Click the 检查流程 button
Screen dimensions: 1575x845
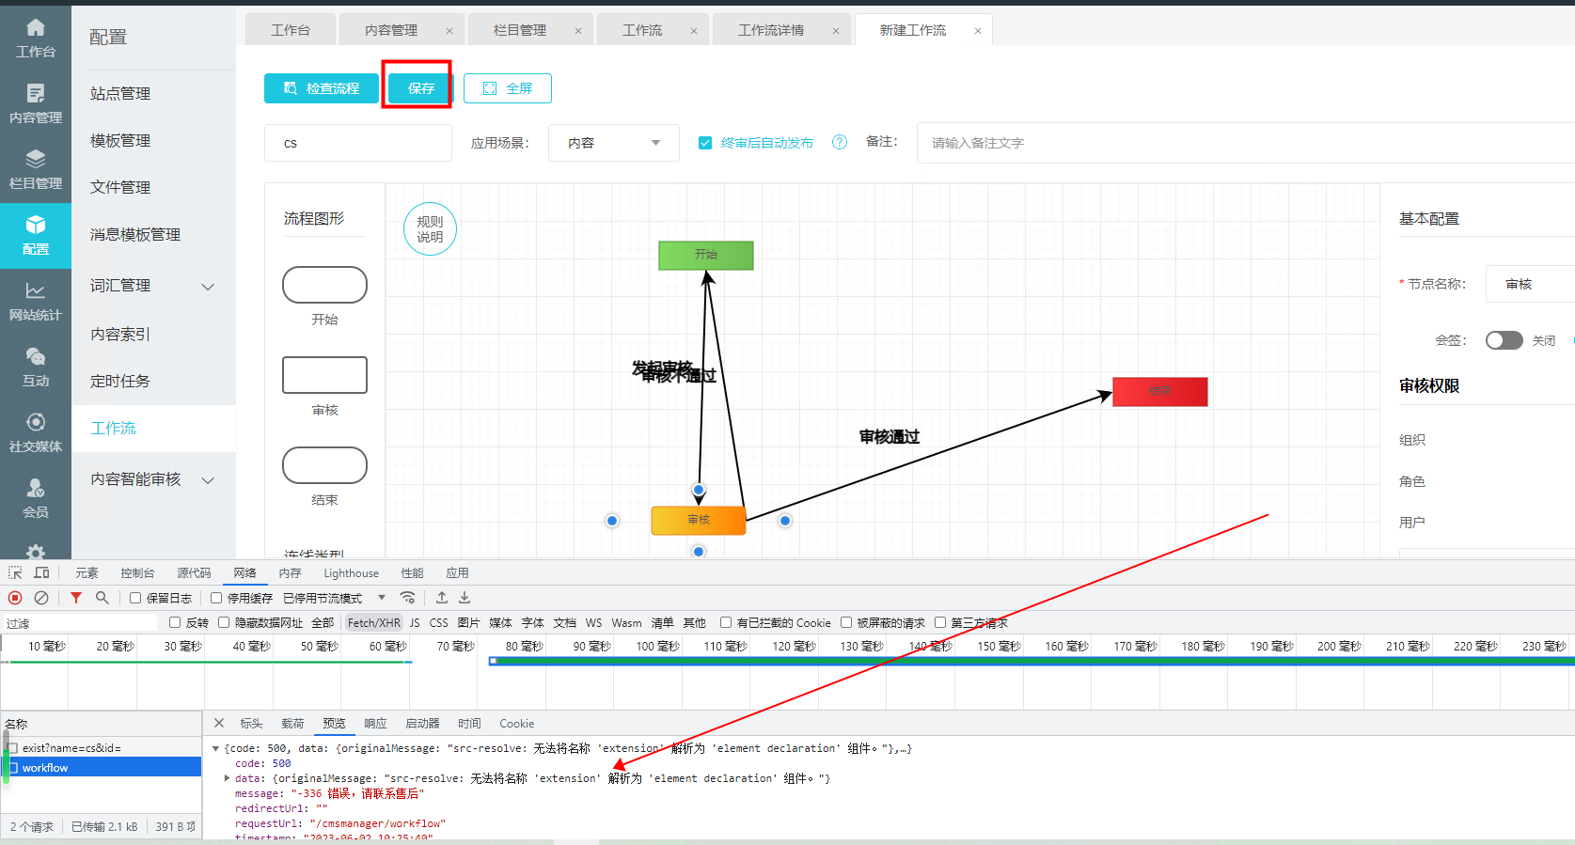click(x=322, y=88)
